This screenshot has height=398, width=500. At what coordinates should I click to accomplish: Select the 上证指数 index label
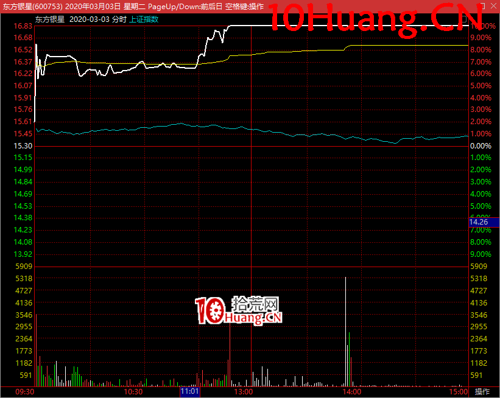[144, 19]
